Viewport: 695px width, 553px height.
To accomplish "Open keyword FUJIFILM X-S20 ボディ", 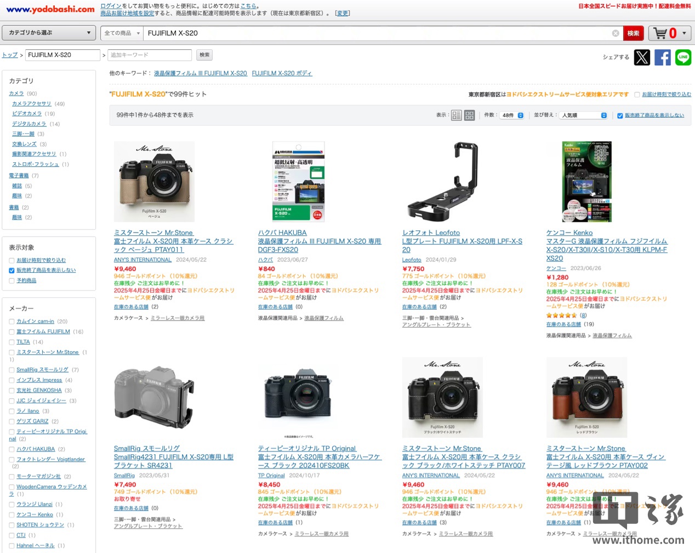I will pos(282,73).
